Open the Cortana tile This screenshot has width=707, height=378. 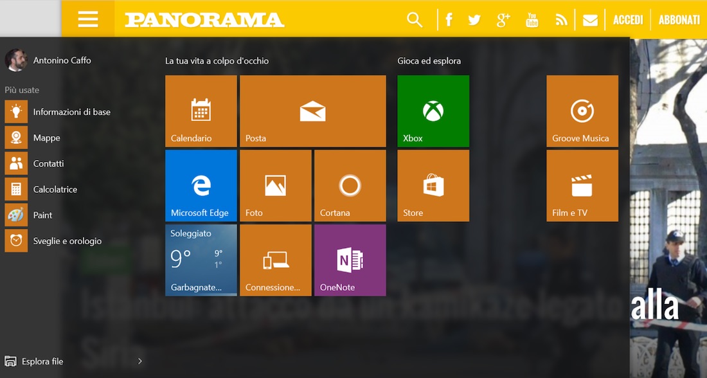[x=350, y=186]
